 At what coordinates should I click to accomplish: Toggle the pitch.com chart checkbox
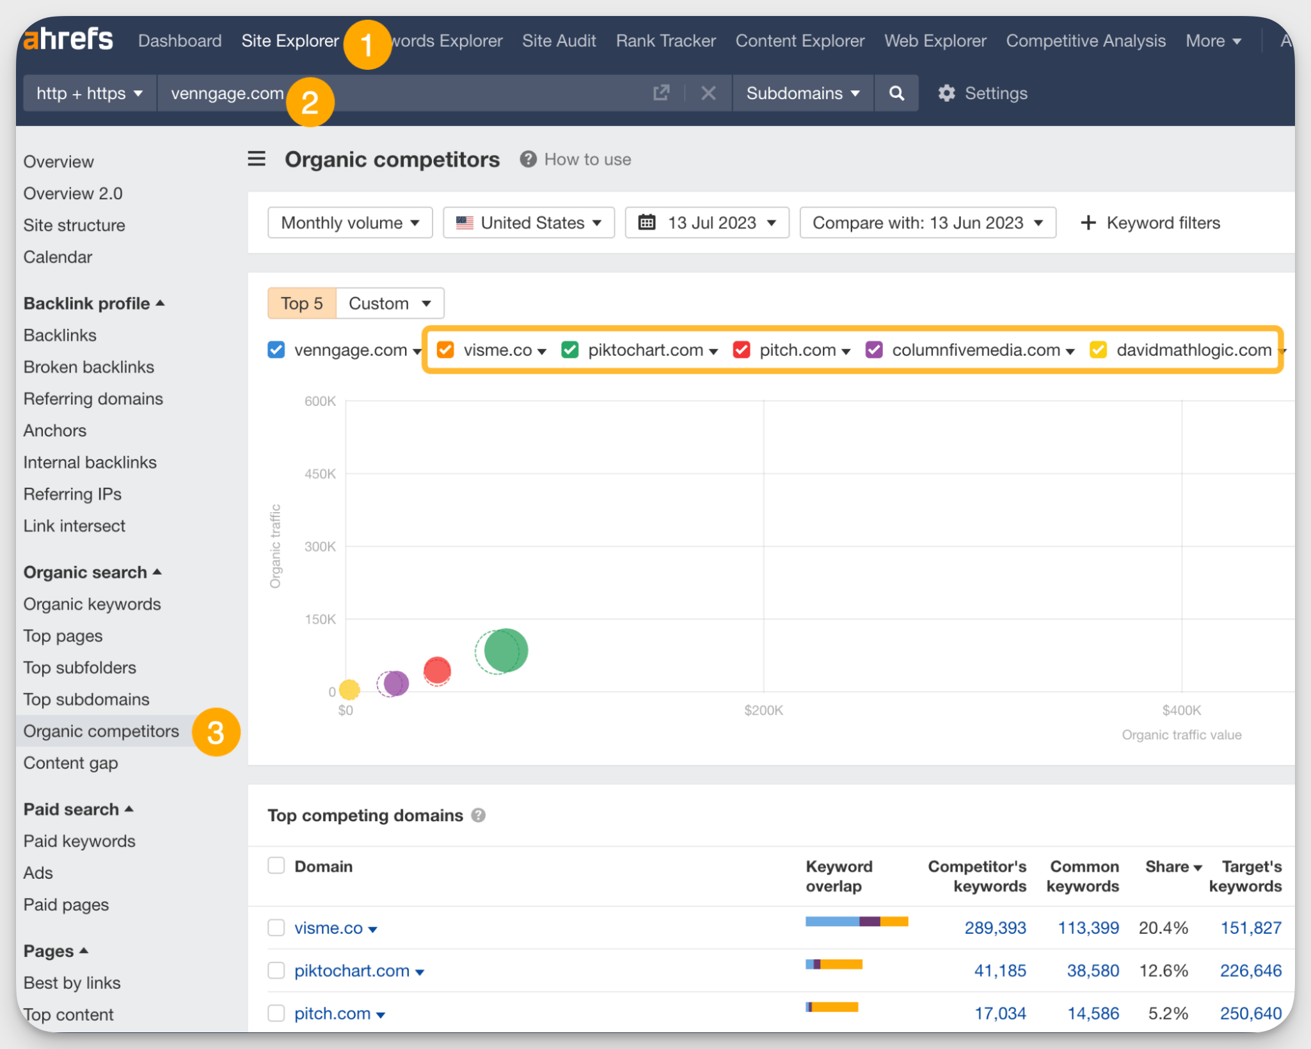(741, 350)
